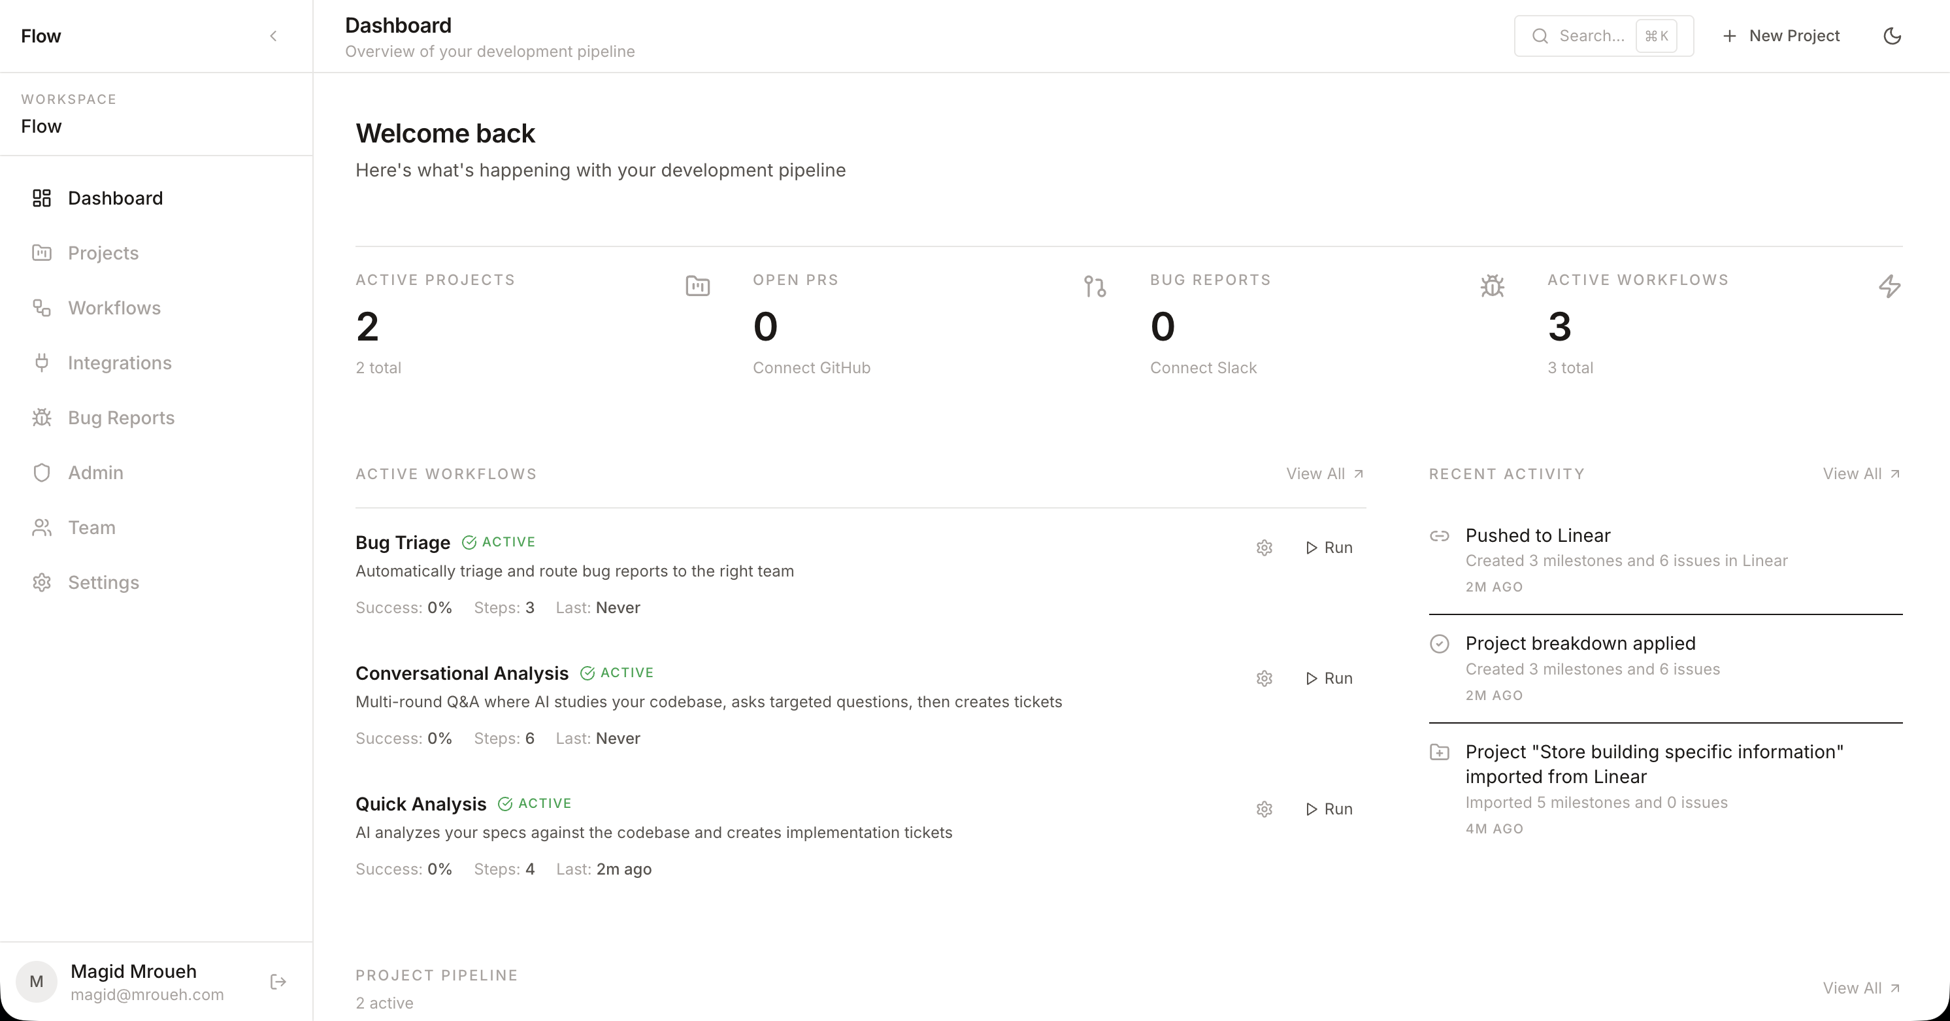The image size is (1950, 1021).
Task: Focus the Search input field
Action: coord(1603,35)
